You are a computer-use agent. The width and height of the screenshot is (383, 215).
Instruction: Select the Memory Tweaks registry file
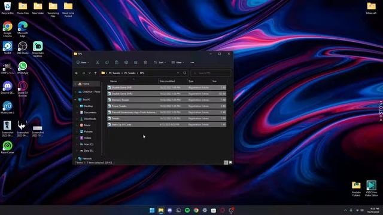[167, 100]
